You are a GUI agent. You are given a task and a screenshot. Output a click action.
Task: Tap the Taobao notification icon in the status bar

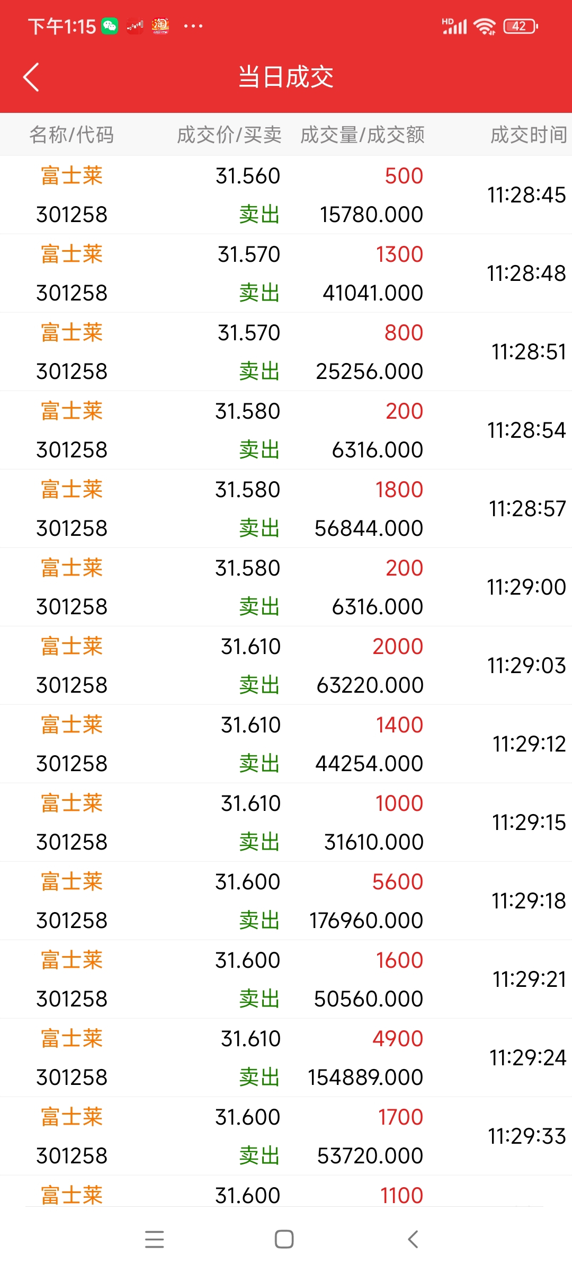[x=160, y=26]
